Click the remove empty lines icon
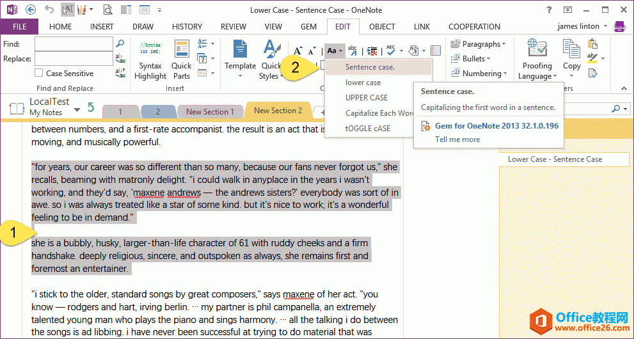The height and width of the screenshot is (339, 634). click(372, 51)
